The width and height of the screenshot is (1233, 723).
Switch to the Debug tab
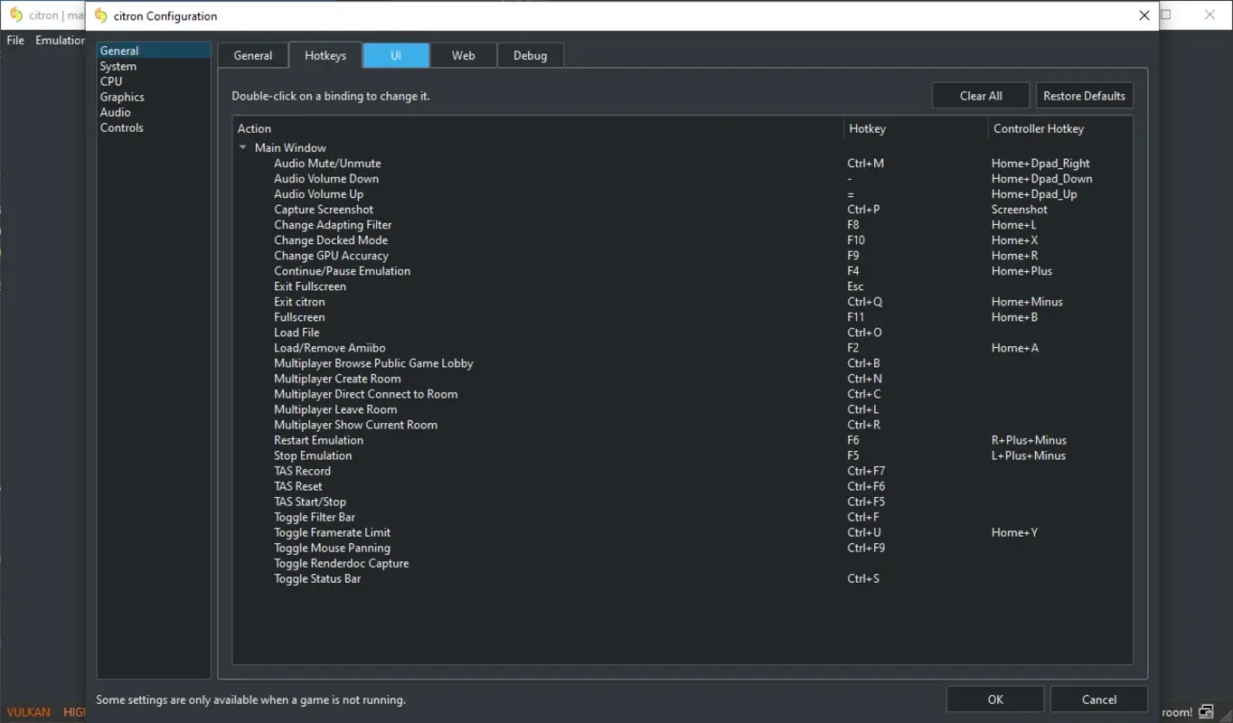(x=530, y=55)
